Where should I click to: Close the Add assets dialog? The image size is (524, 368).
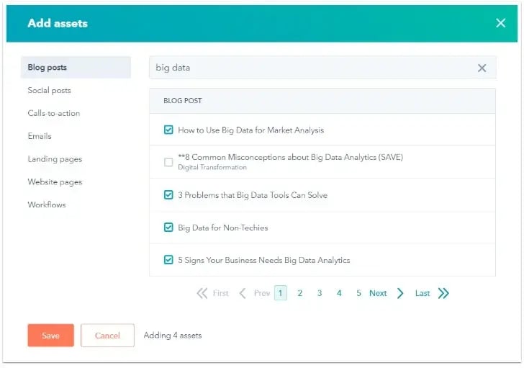(x=500, y=23)
